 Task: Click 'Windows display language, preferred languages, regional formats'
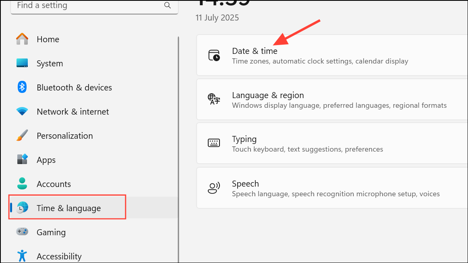[340, 105]
